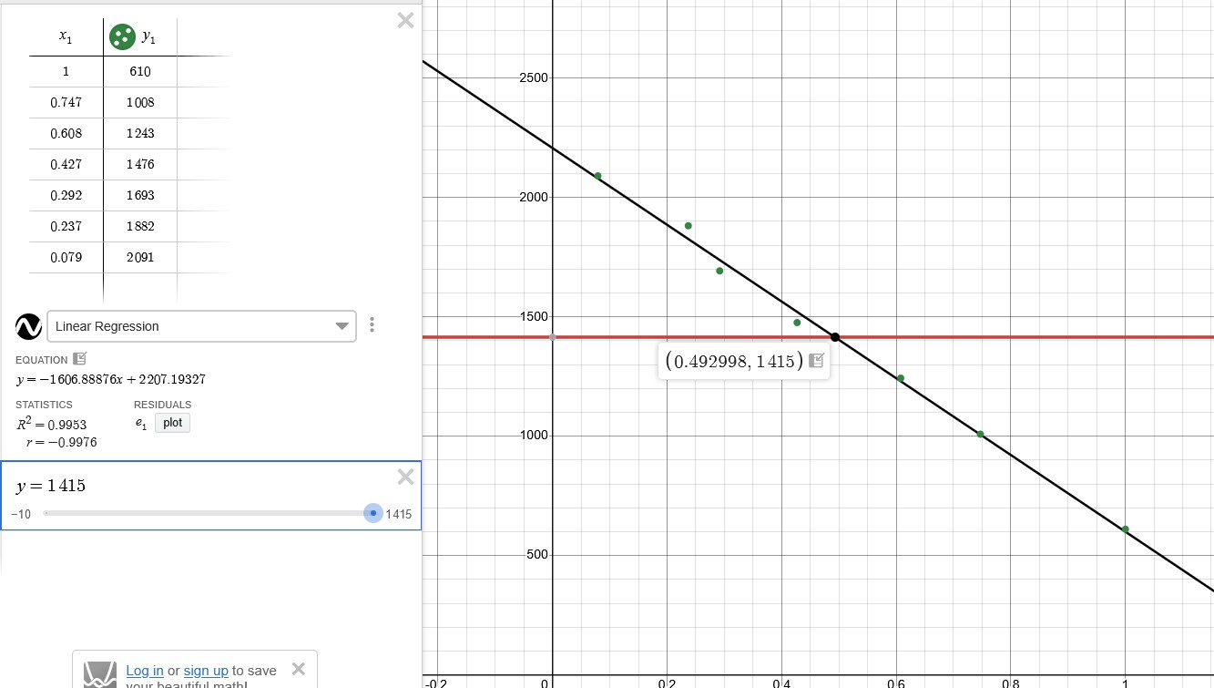Screen dimensions: 1214x688
Task: Click the Desmos graph logo in banner
Action: (x=100, y=675)
